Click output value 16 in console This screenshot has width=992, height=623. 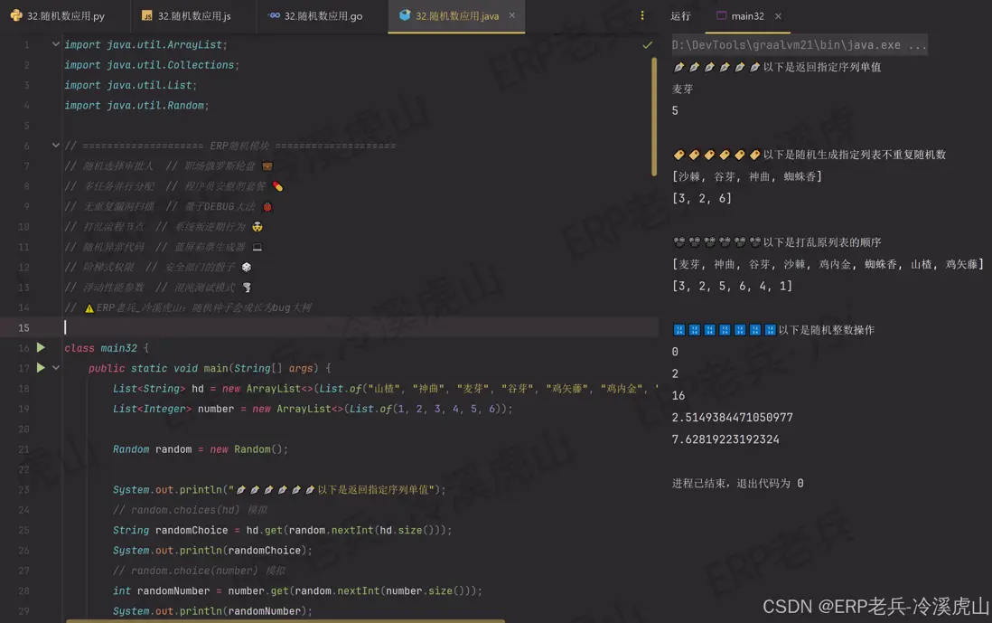(x=678, y=396)
